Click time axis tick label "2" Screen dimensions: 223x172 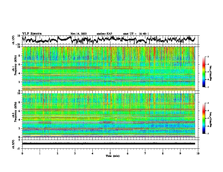point(57,153)
